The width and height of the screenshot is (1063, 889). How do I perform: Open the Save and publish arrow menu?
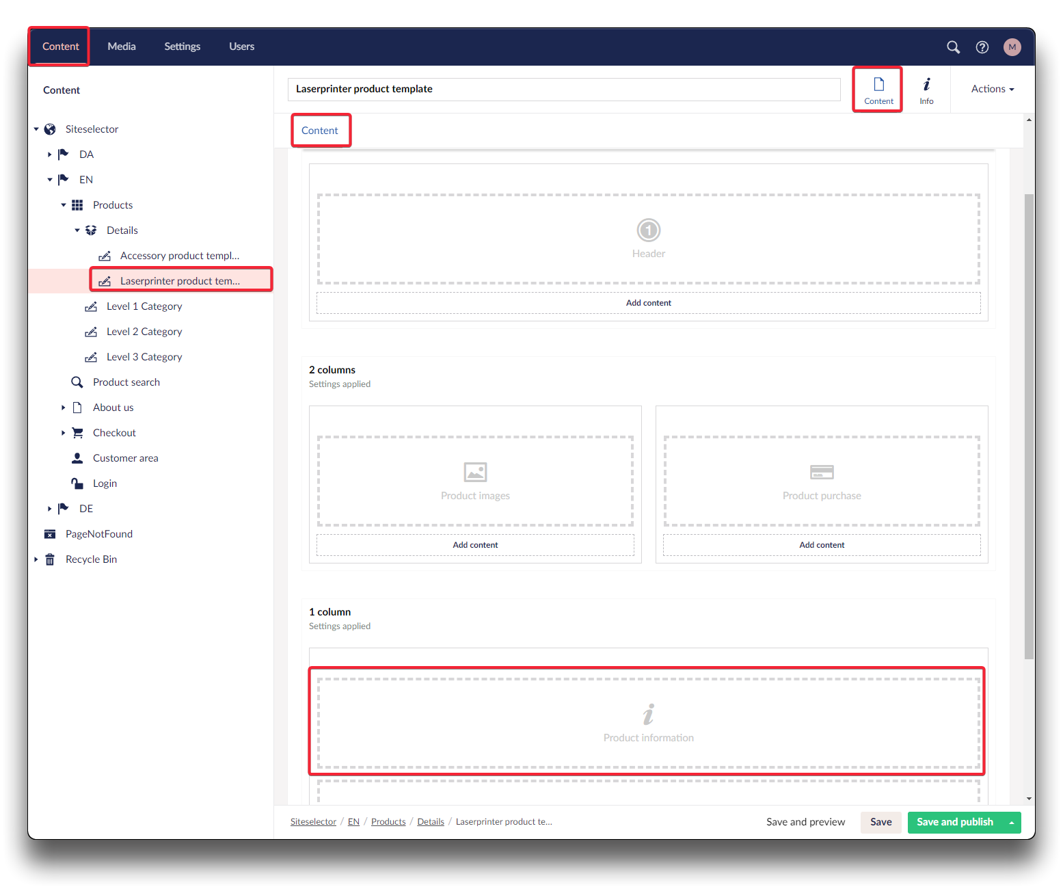[x=1012, y=823]
